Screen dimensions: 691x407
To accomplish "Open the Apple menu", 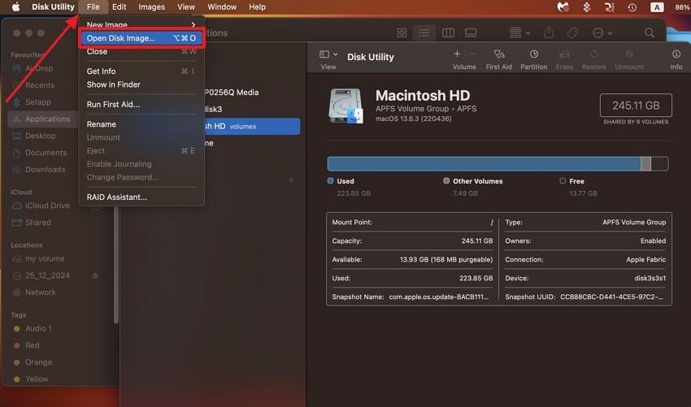I will click(15, 7).
